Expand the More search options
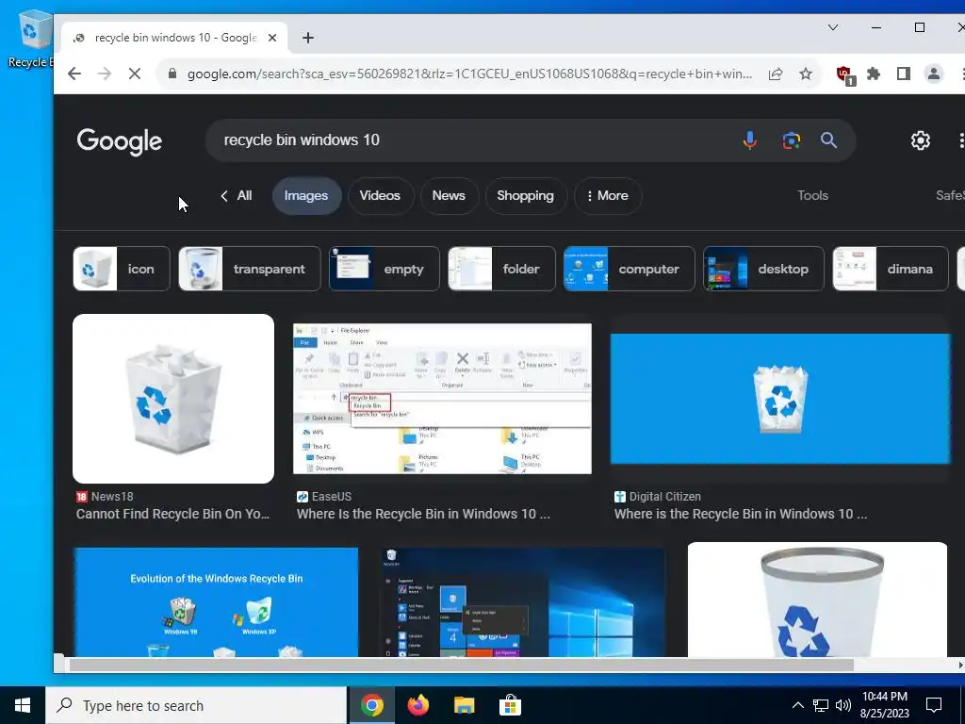The height and width of the screenshot is (724, 965). [x=608, y=196]
